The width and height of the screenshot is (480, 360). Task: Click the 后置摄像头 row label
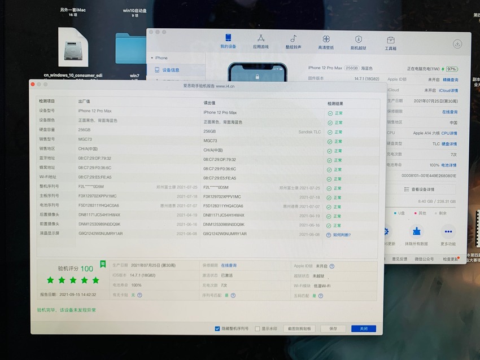[x=49, y=215]
